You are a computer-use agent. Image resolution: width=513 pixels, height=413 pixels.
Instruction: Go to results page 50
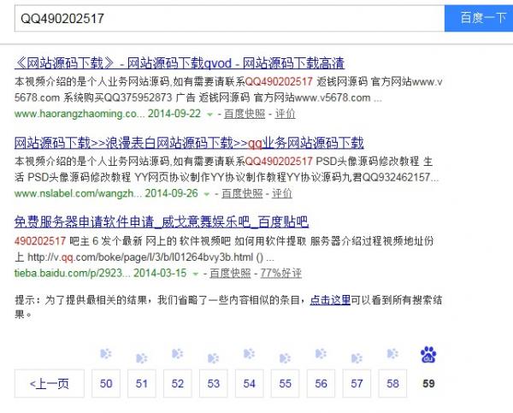pyautogui.click(x=106, y=383)
